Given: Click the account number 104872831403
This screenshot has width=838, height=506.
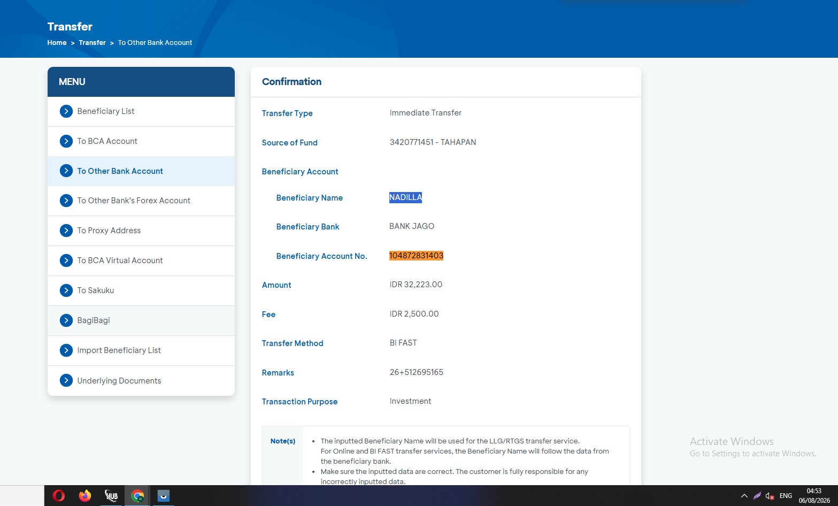Looking at the screenshot, I should (416, 256).
